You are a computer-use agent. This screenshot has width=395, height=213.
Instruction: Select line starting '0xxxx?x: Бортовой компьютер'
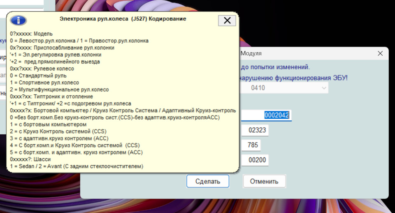click(x=123, y=110)
